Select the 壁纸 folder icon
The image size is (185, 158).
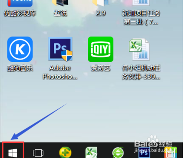(x=60, y=3)
